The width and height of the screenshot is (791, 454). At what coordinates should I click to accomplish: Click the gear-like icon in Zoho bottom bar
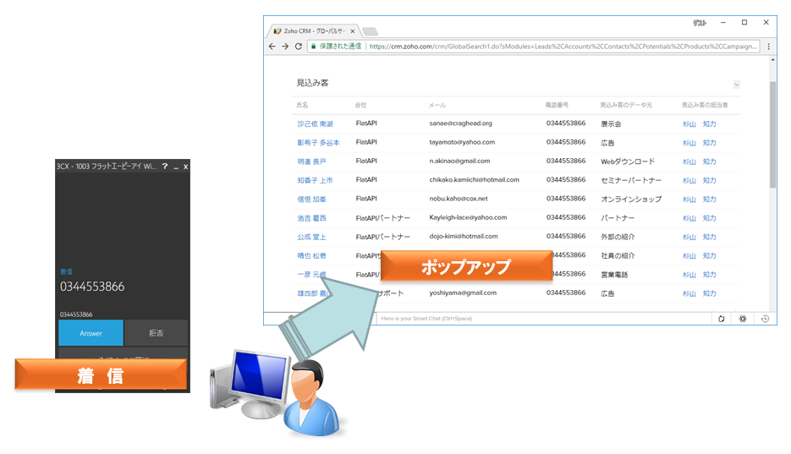pos(743,319)
